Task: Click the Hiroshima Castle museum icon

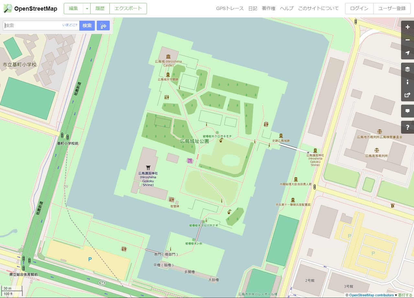Action: tap(168, 57)
